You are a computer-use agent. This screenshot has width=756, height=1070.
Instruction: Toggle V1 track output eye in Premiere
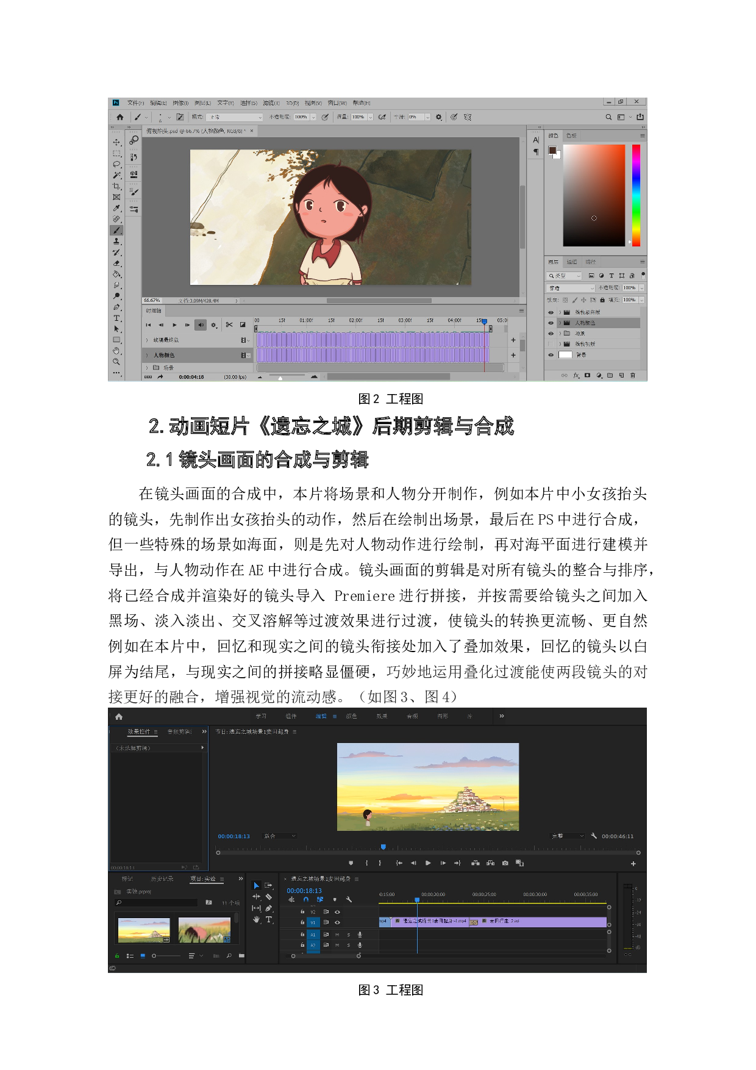pyautogui.click(x=337, y=922)
